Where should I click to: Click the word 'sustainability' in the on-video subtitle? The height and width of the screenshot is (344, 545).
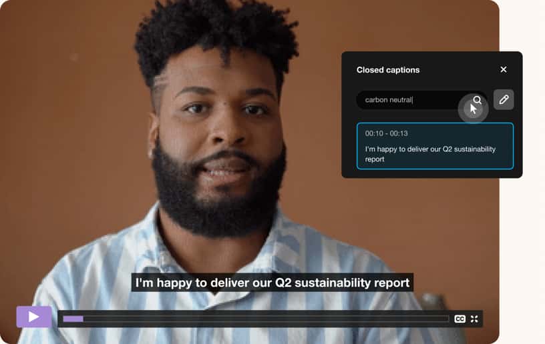pos(333,283)
